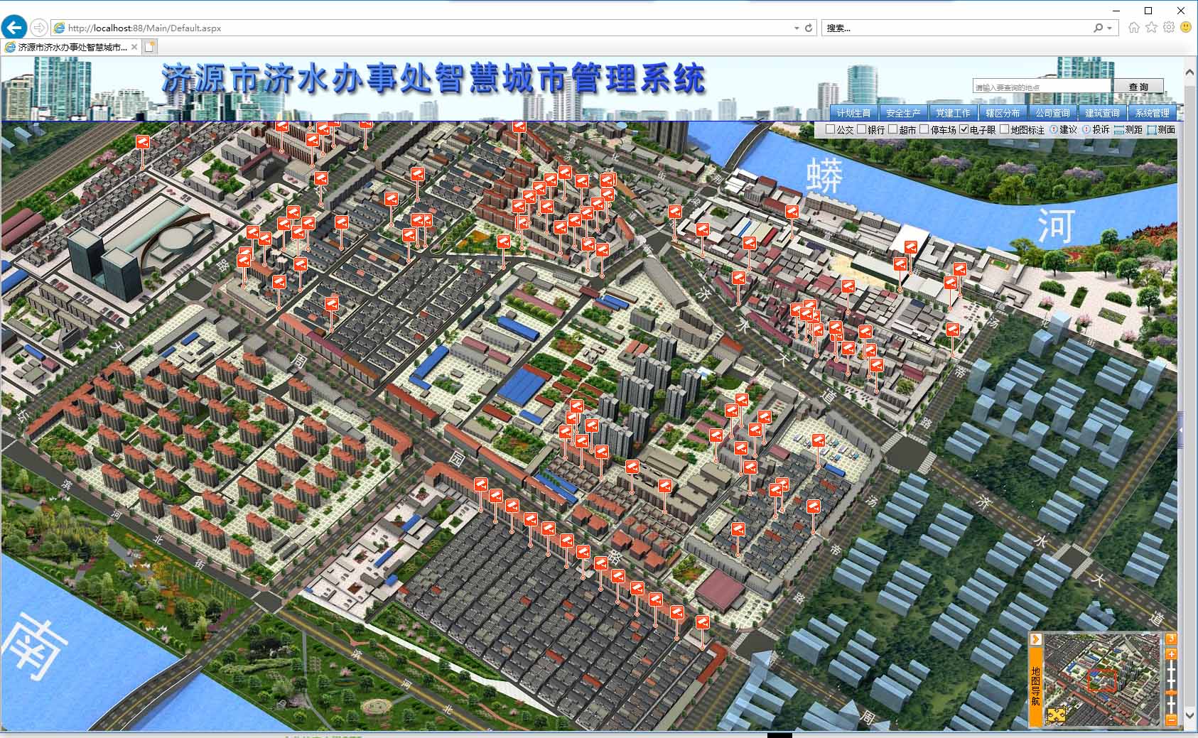The image size is (1198, 738).
Task: Open a new browser tab
Action: 149,47
